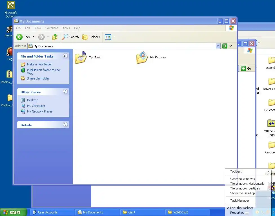
Task: Click My Documents taskbar button
Action: click(x=97, y=212)
